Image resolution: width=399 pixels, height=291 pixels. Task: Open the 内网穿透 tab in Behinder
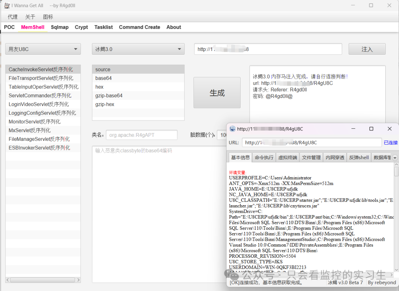(x=335, y=158)
